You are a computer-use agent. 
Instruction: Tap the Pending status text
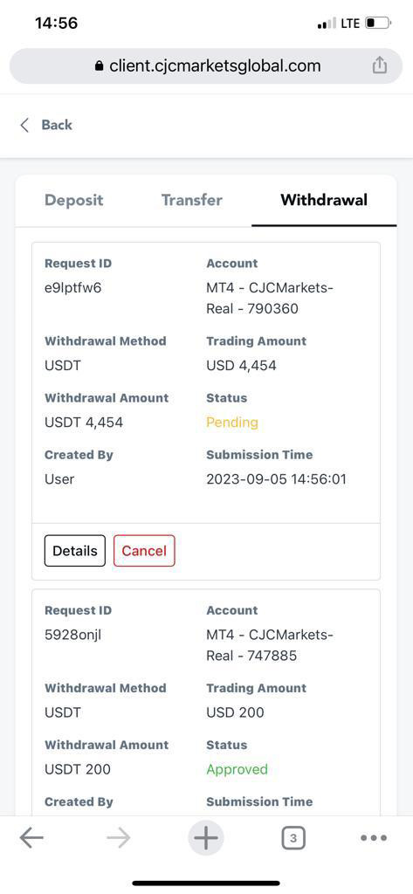click(232, 423)
